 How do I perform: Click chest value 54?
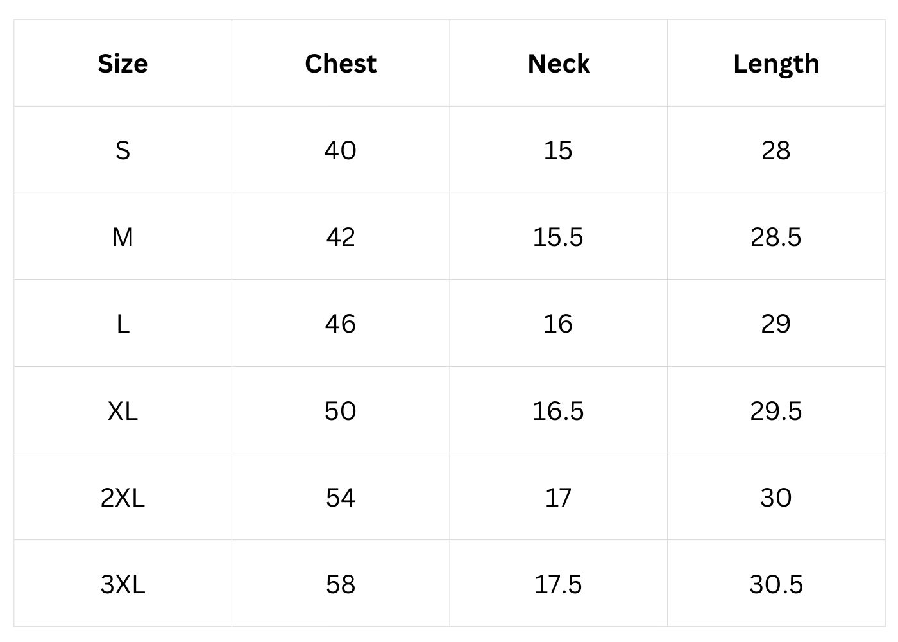[340, 497]
